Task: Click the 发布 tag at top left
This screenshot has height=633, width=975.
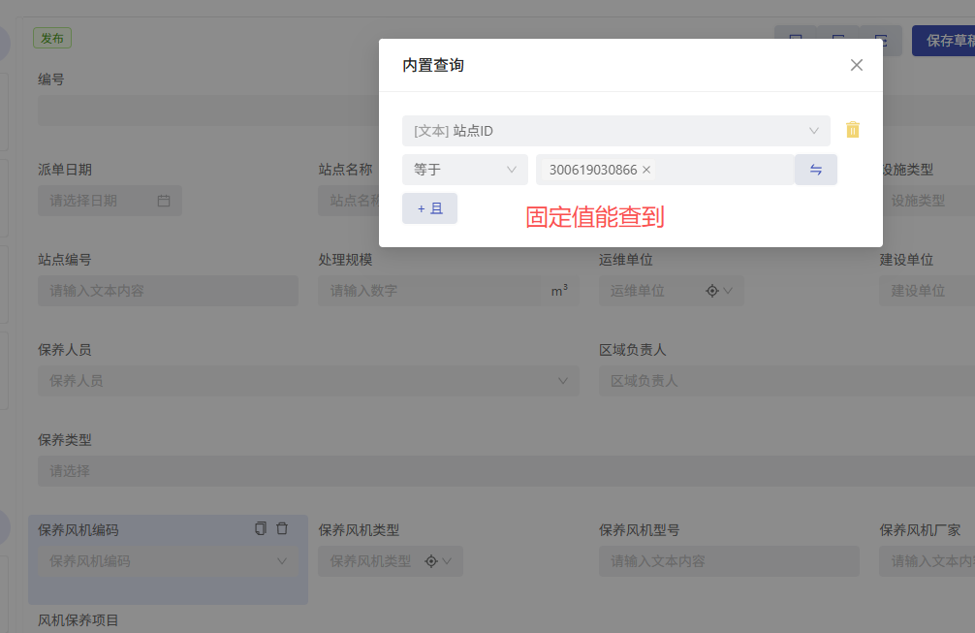Action: pos(52,38)
